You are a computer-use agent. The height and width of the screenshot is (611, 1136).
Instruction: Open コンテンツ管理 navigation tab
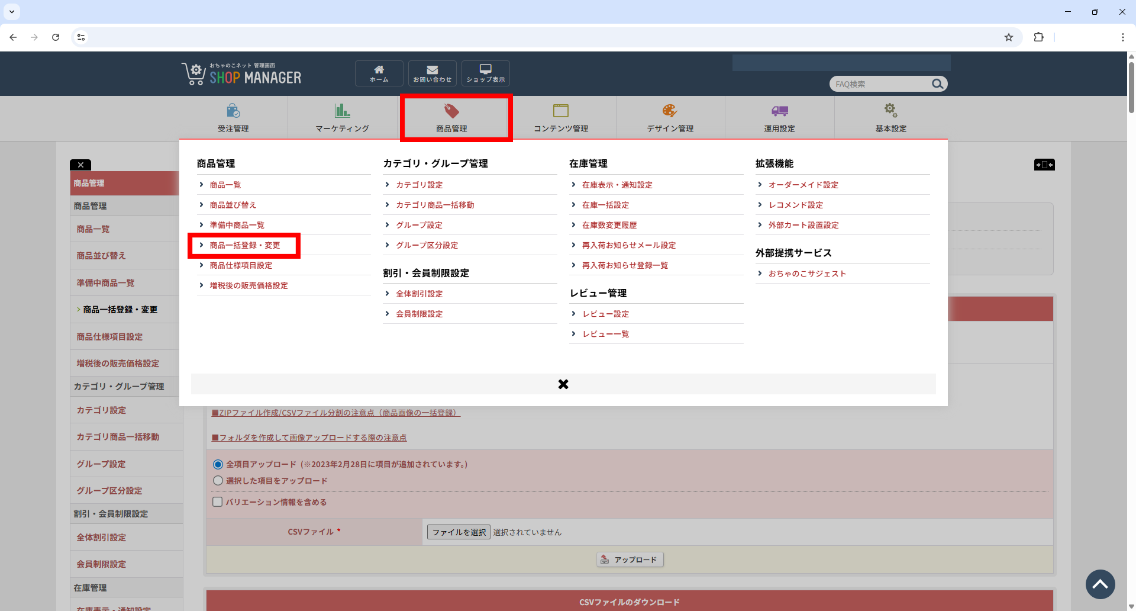tap(560, 117)
